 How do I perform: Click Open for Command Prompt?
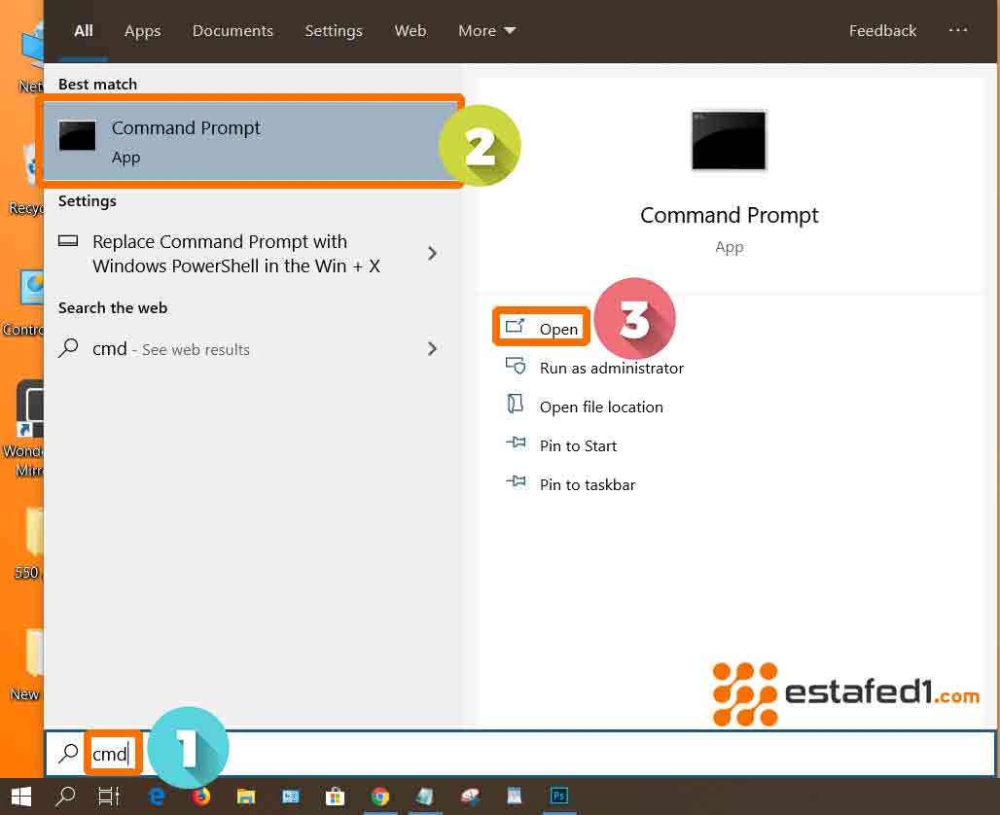coord(557,329)
